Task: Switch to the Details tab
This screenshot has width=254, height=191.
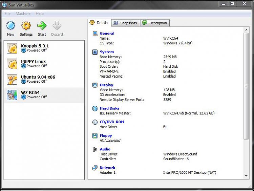Action: tap(100, 23)
